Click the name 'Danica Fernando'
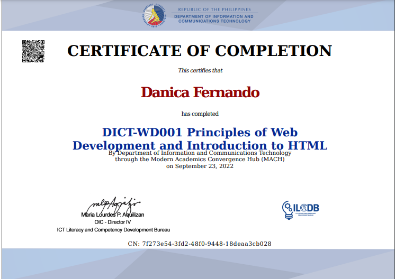 [200, 92]
